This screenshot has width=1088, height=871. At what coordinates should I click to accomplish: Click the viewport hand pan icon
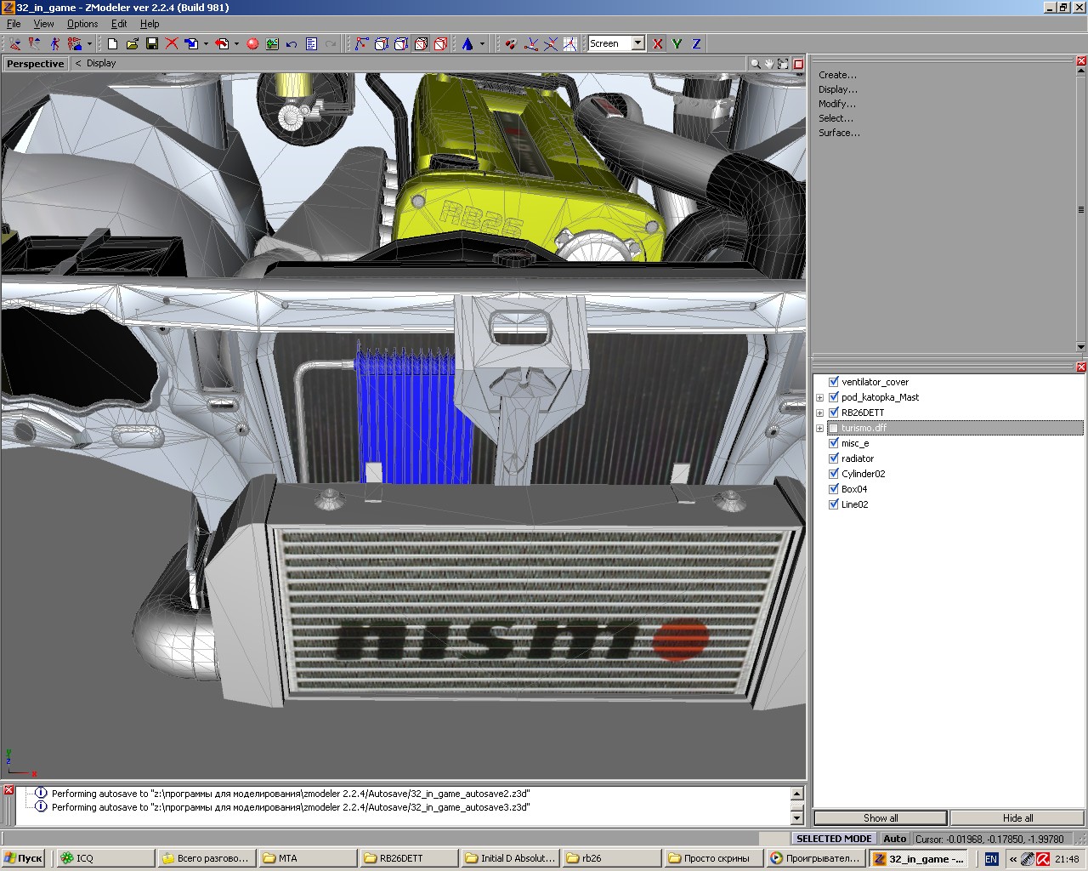[769, 64]
